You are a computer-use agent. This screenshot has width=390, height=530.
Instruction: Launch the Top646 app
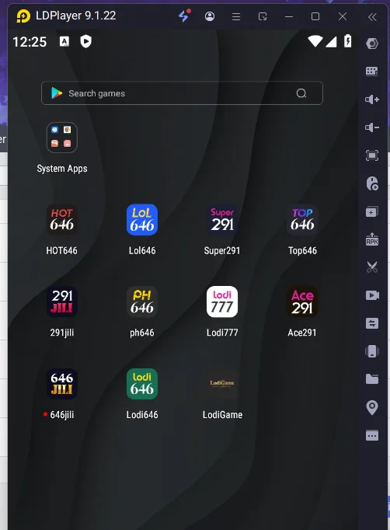click(x=302, y=220)
